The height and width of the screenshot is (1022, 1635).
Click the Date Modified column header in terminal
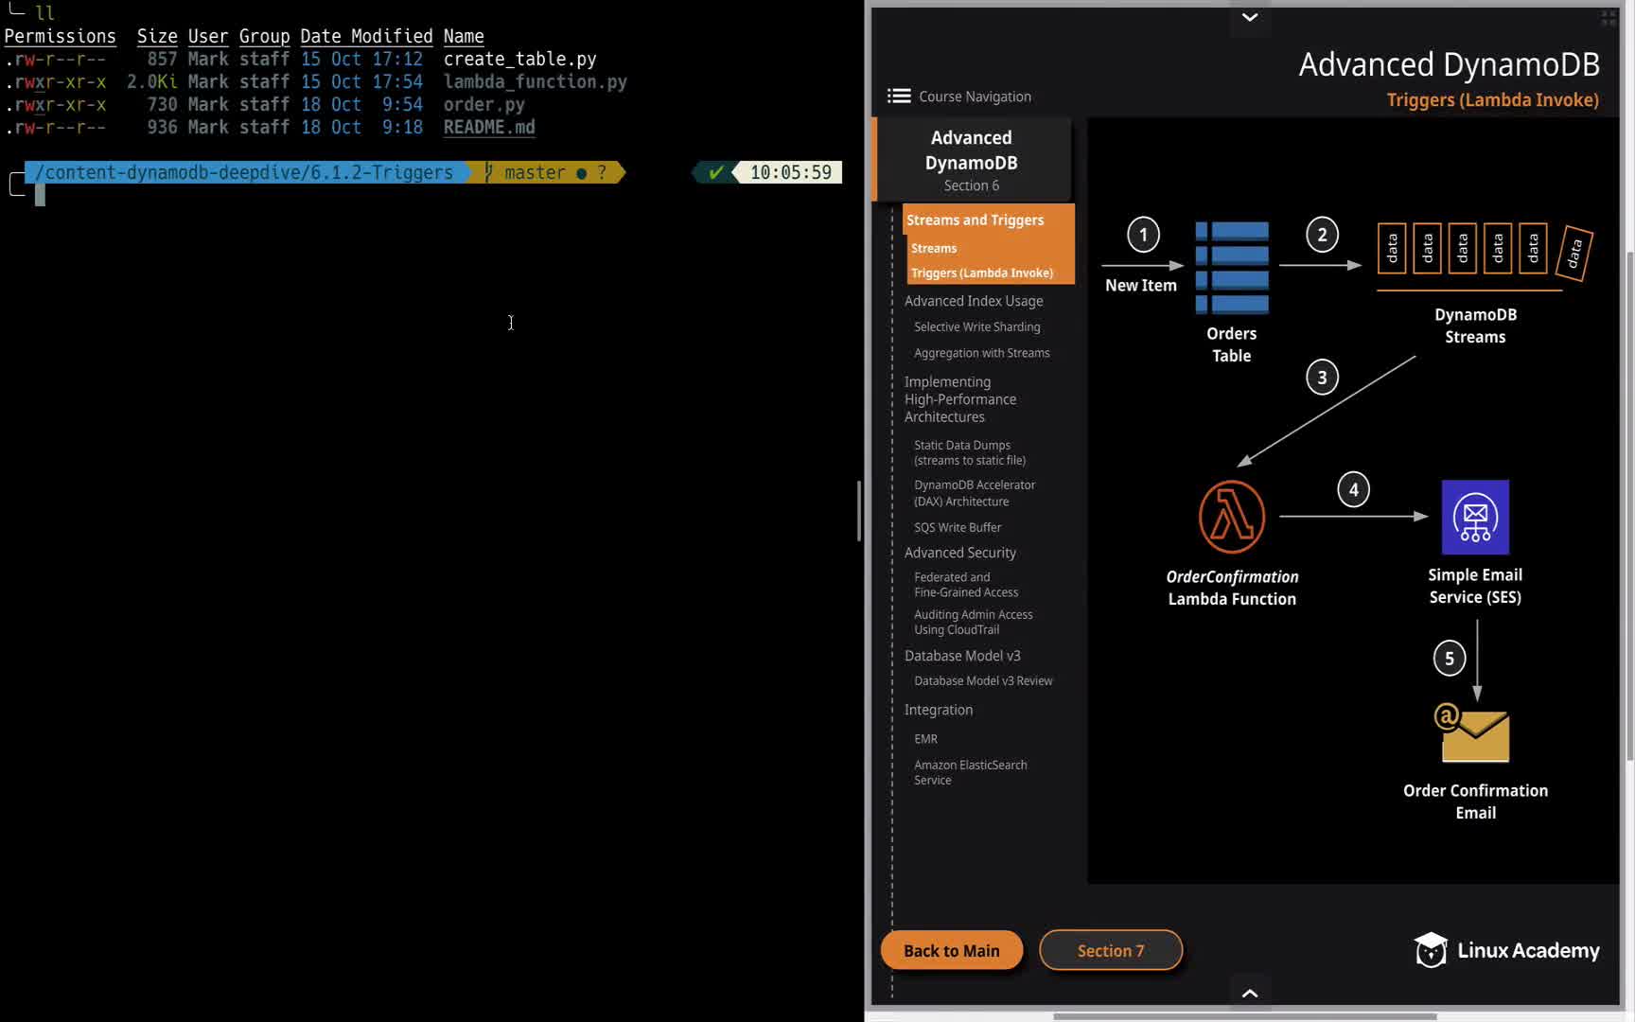click(366, 36)
